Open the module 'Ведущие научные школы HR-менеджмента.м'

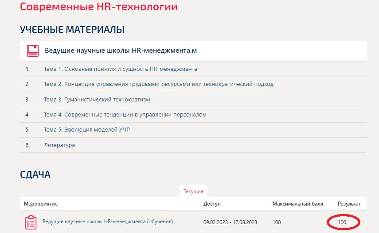[x=121, y=50]
